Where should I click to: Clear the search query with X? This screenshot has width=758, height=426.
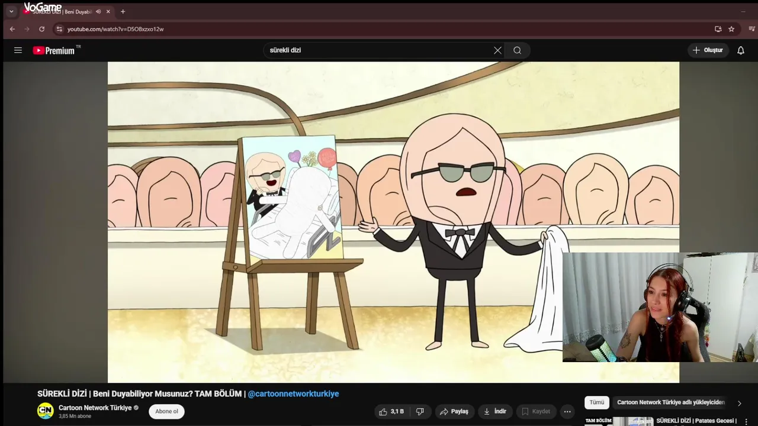(x=497, y=50)
